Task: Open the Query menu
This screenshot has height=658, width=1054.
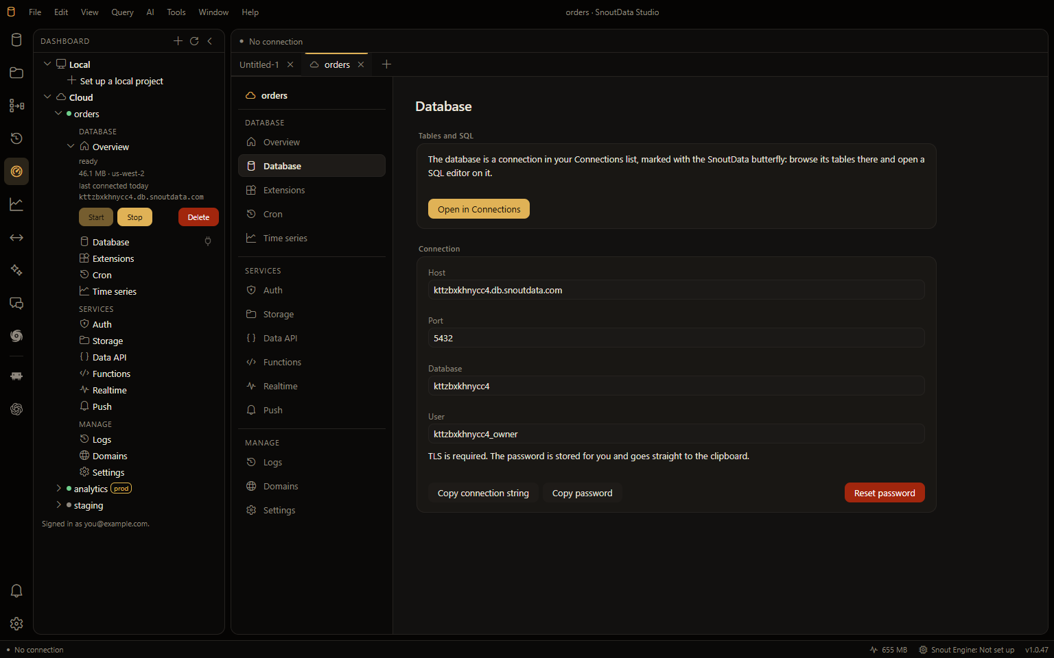Action: pos(122,12)
